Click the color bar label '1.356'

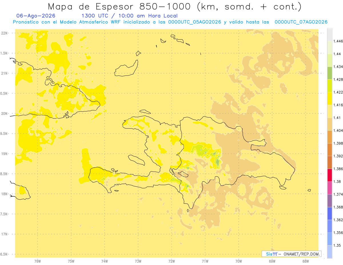[x=338, y=233]
